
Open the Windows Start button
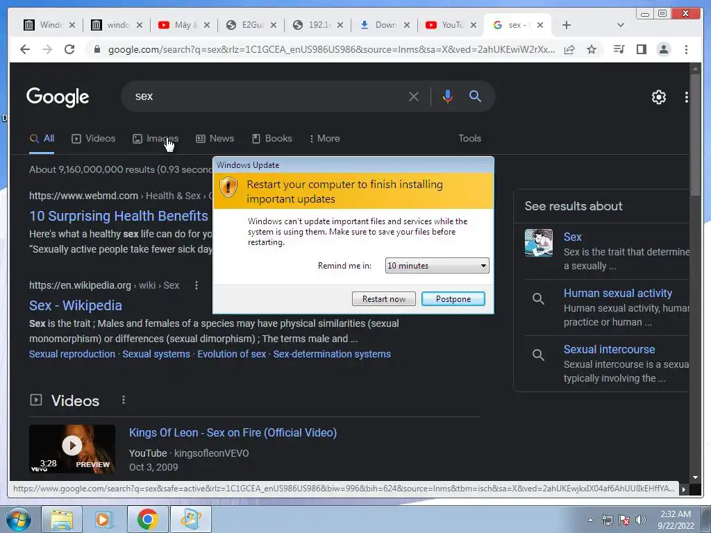point(18,519)
